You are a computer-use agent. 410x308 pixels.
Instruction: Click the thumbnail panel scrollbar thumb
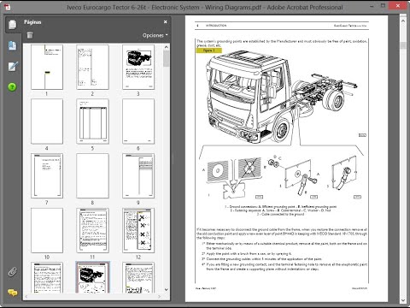pos(167,59)
